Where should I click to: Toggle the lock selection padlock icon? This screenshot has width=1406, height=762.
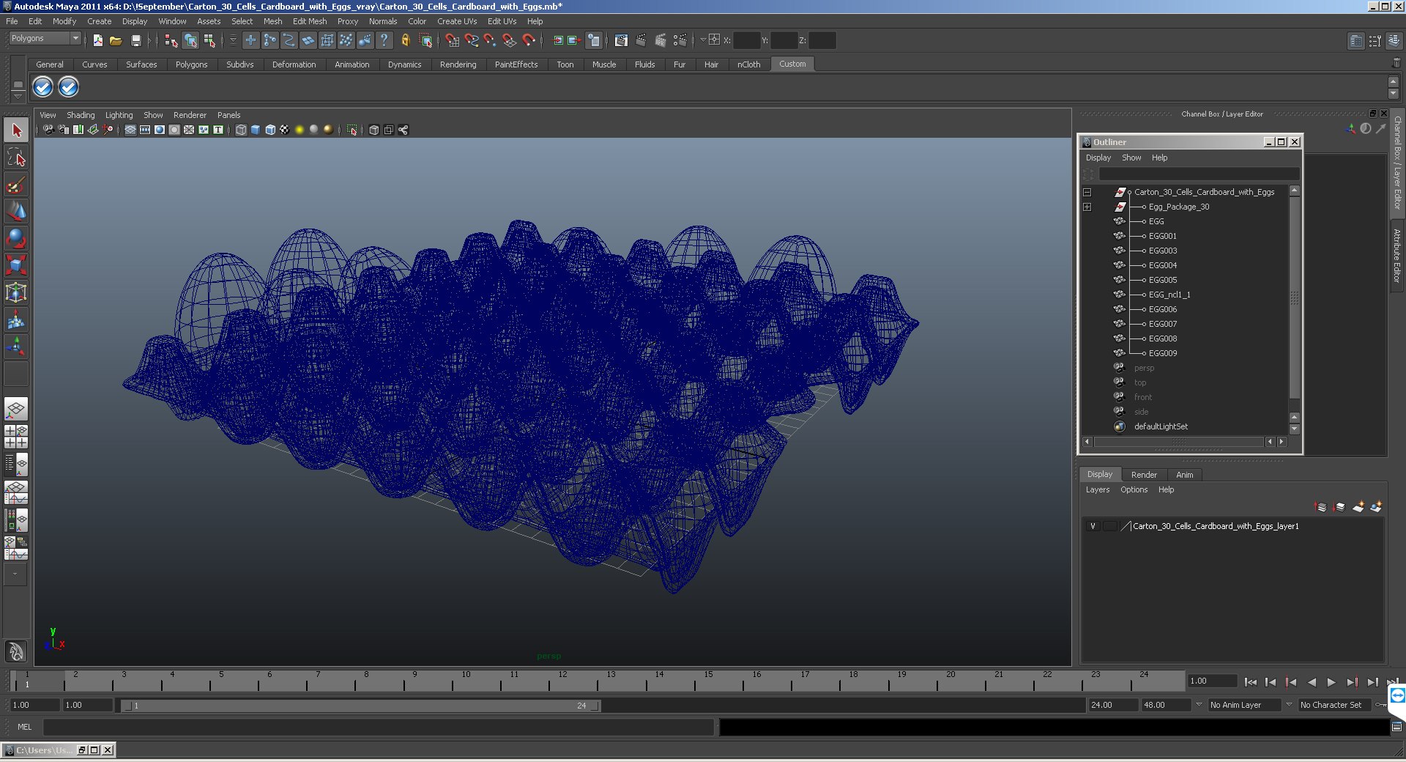pos(405,41)
